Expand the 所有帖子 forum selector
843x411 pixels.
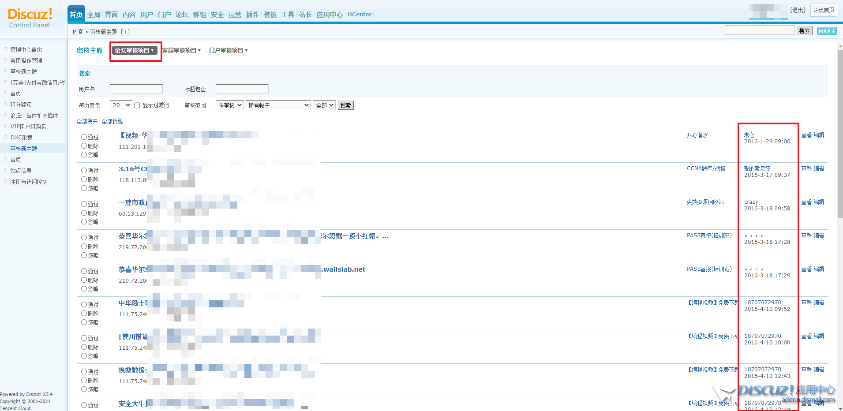tap(278, 105)
